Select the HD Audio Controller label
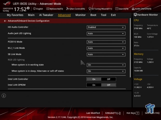Image resolution: width=161 pixels, height=120 pixels. point(18,27)
